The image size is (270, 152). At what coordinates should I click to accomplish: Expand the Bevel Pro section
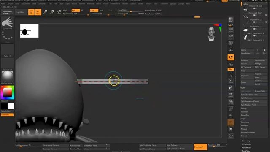(245, 115)
